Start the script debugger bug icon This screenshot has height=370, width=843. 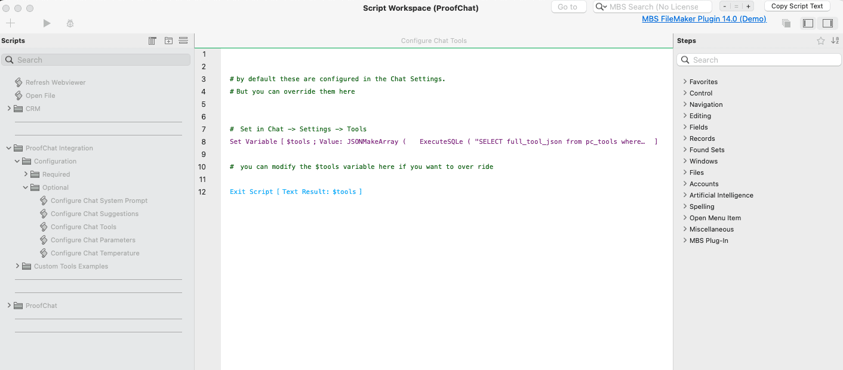point(70,23)
